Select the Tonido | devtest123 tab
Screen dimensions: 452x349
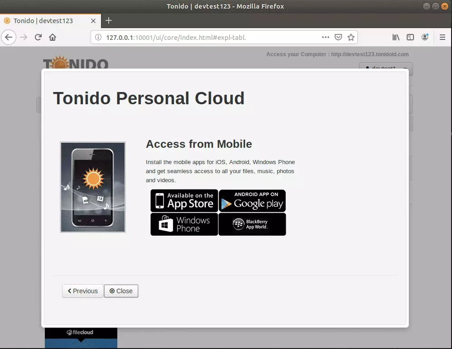point(50,21)
